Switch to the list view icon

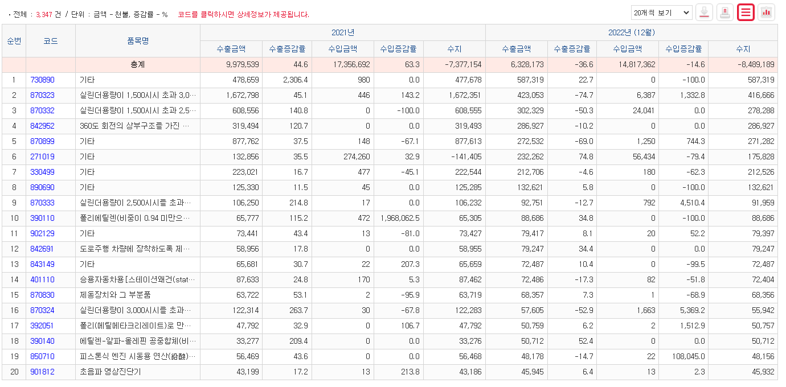tap(746, 12)
